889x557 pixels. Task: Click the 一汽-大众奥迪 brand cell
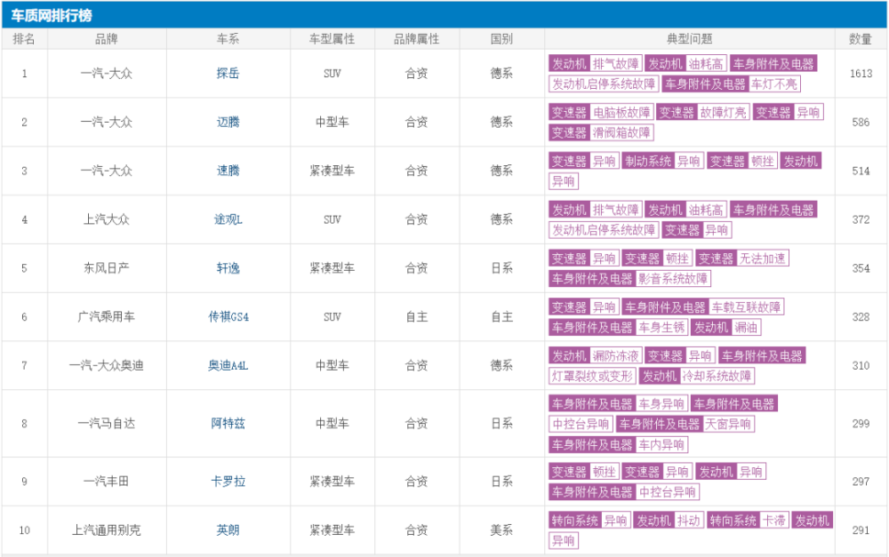pyautogui.click(x=107, y=365)
